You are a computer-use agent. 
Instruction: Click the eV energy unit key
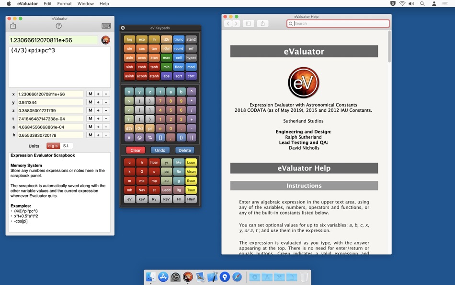coord(129,199)
